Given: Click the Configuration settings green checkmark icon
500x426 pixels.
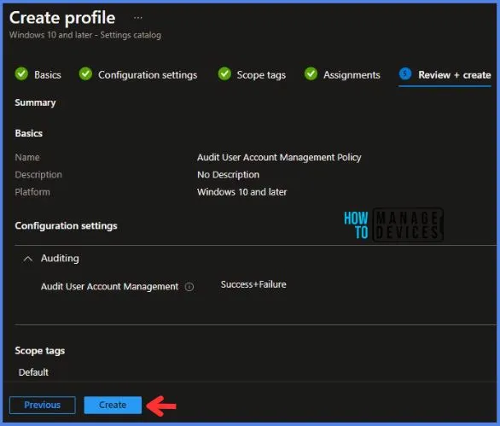Looking at the screenshot, I should coord(85,73).
